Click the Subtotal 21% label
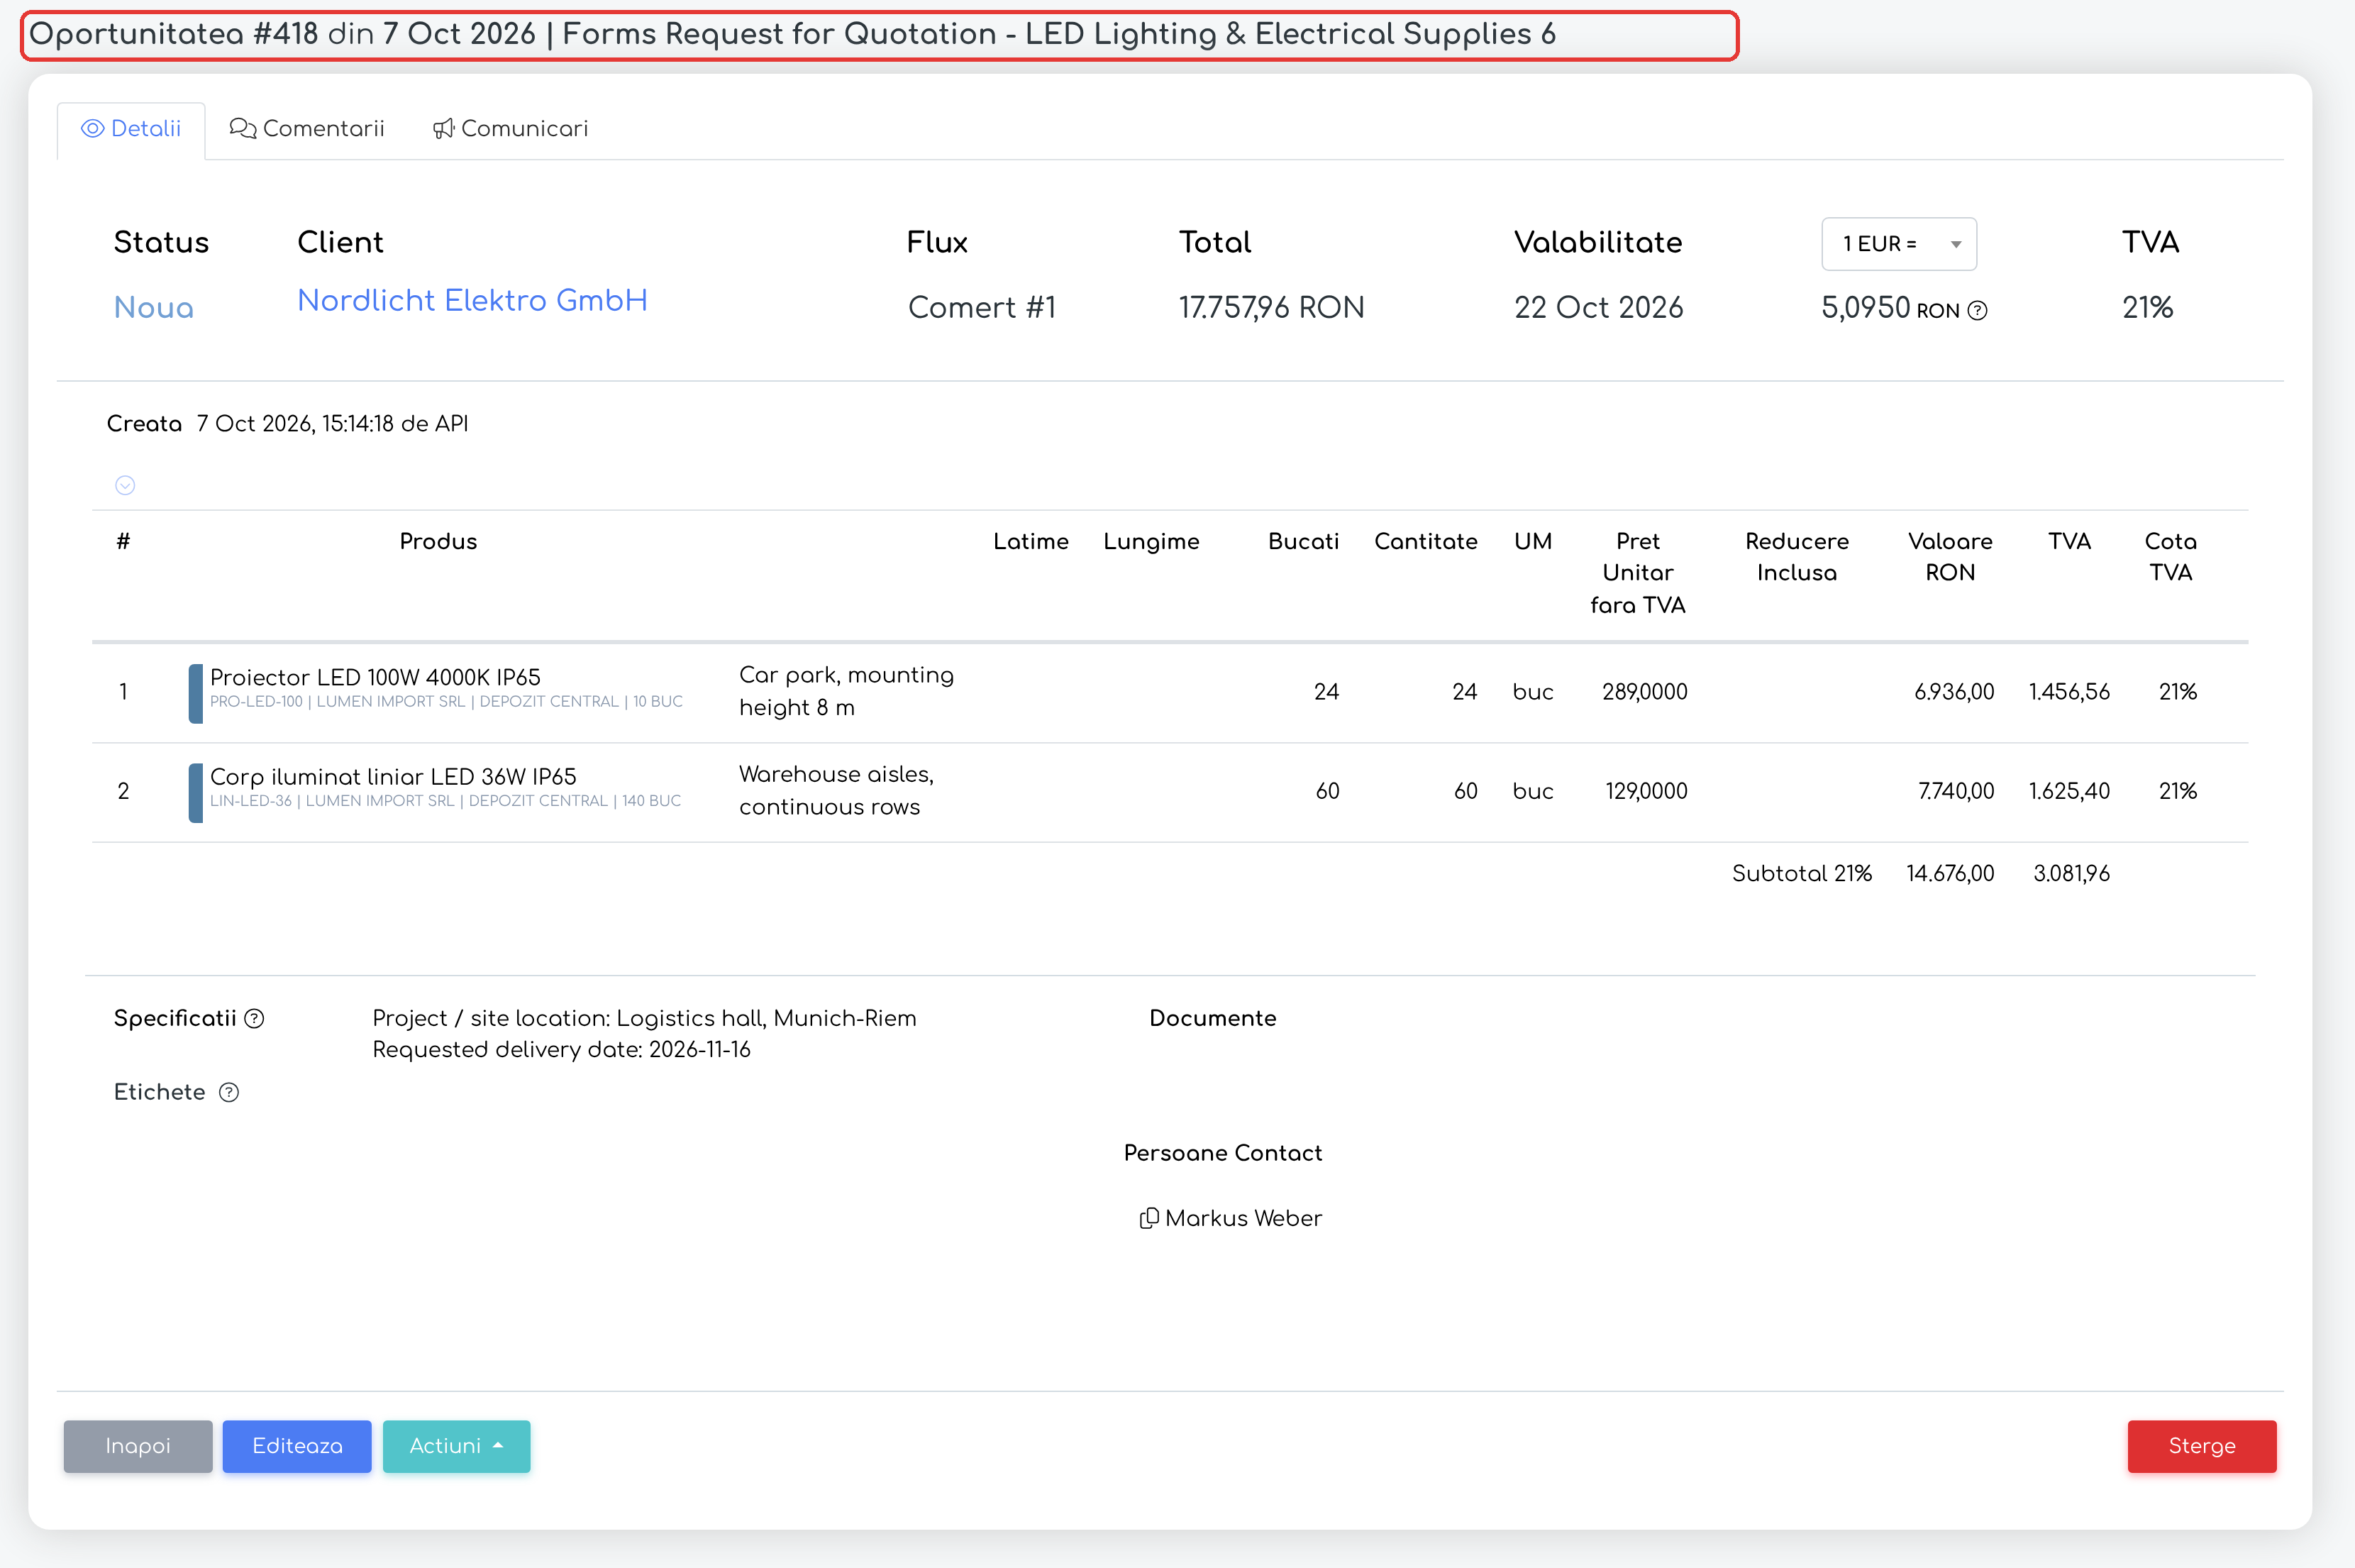Viewport: 2355px width, 1568px height. 1801,873
